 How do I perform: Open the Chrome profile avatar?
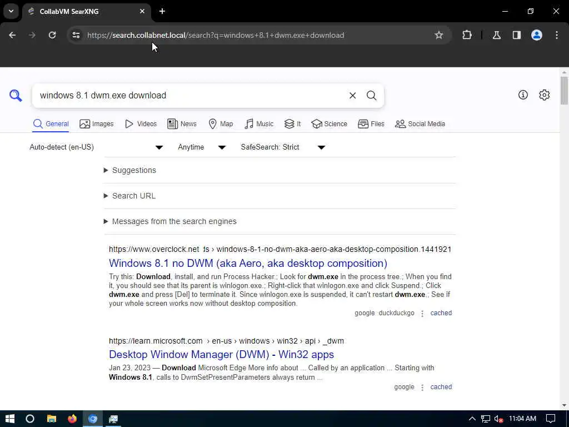pos(536,35)
